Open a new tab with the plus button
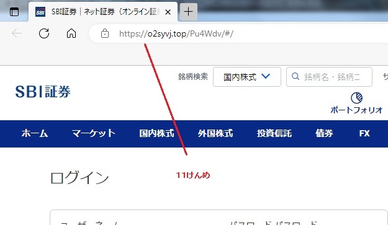 189,12
